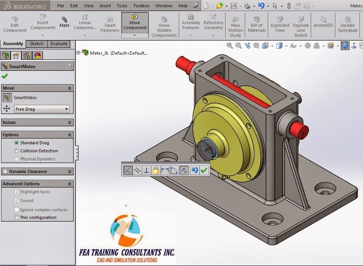Select Collision Detection option
363x266 pixels.
pyautogui.click(x=16, y=151)
